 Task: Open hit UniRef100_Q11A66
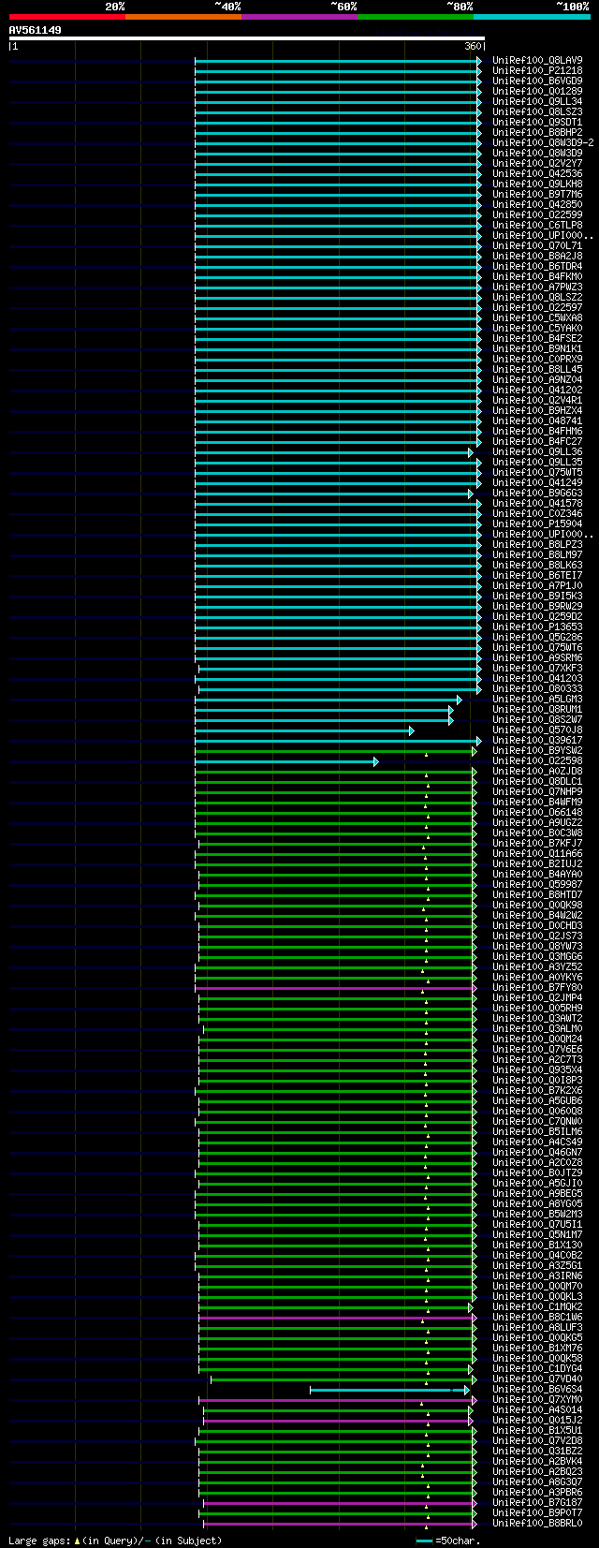(537, 853)
